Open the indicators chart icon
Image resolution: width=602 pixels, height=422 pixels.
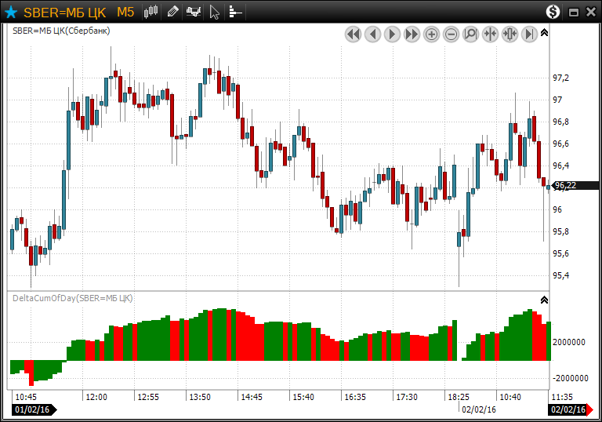(194, 12)
